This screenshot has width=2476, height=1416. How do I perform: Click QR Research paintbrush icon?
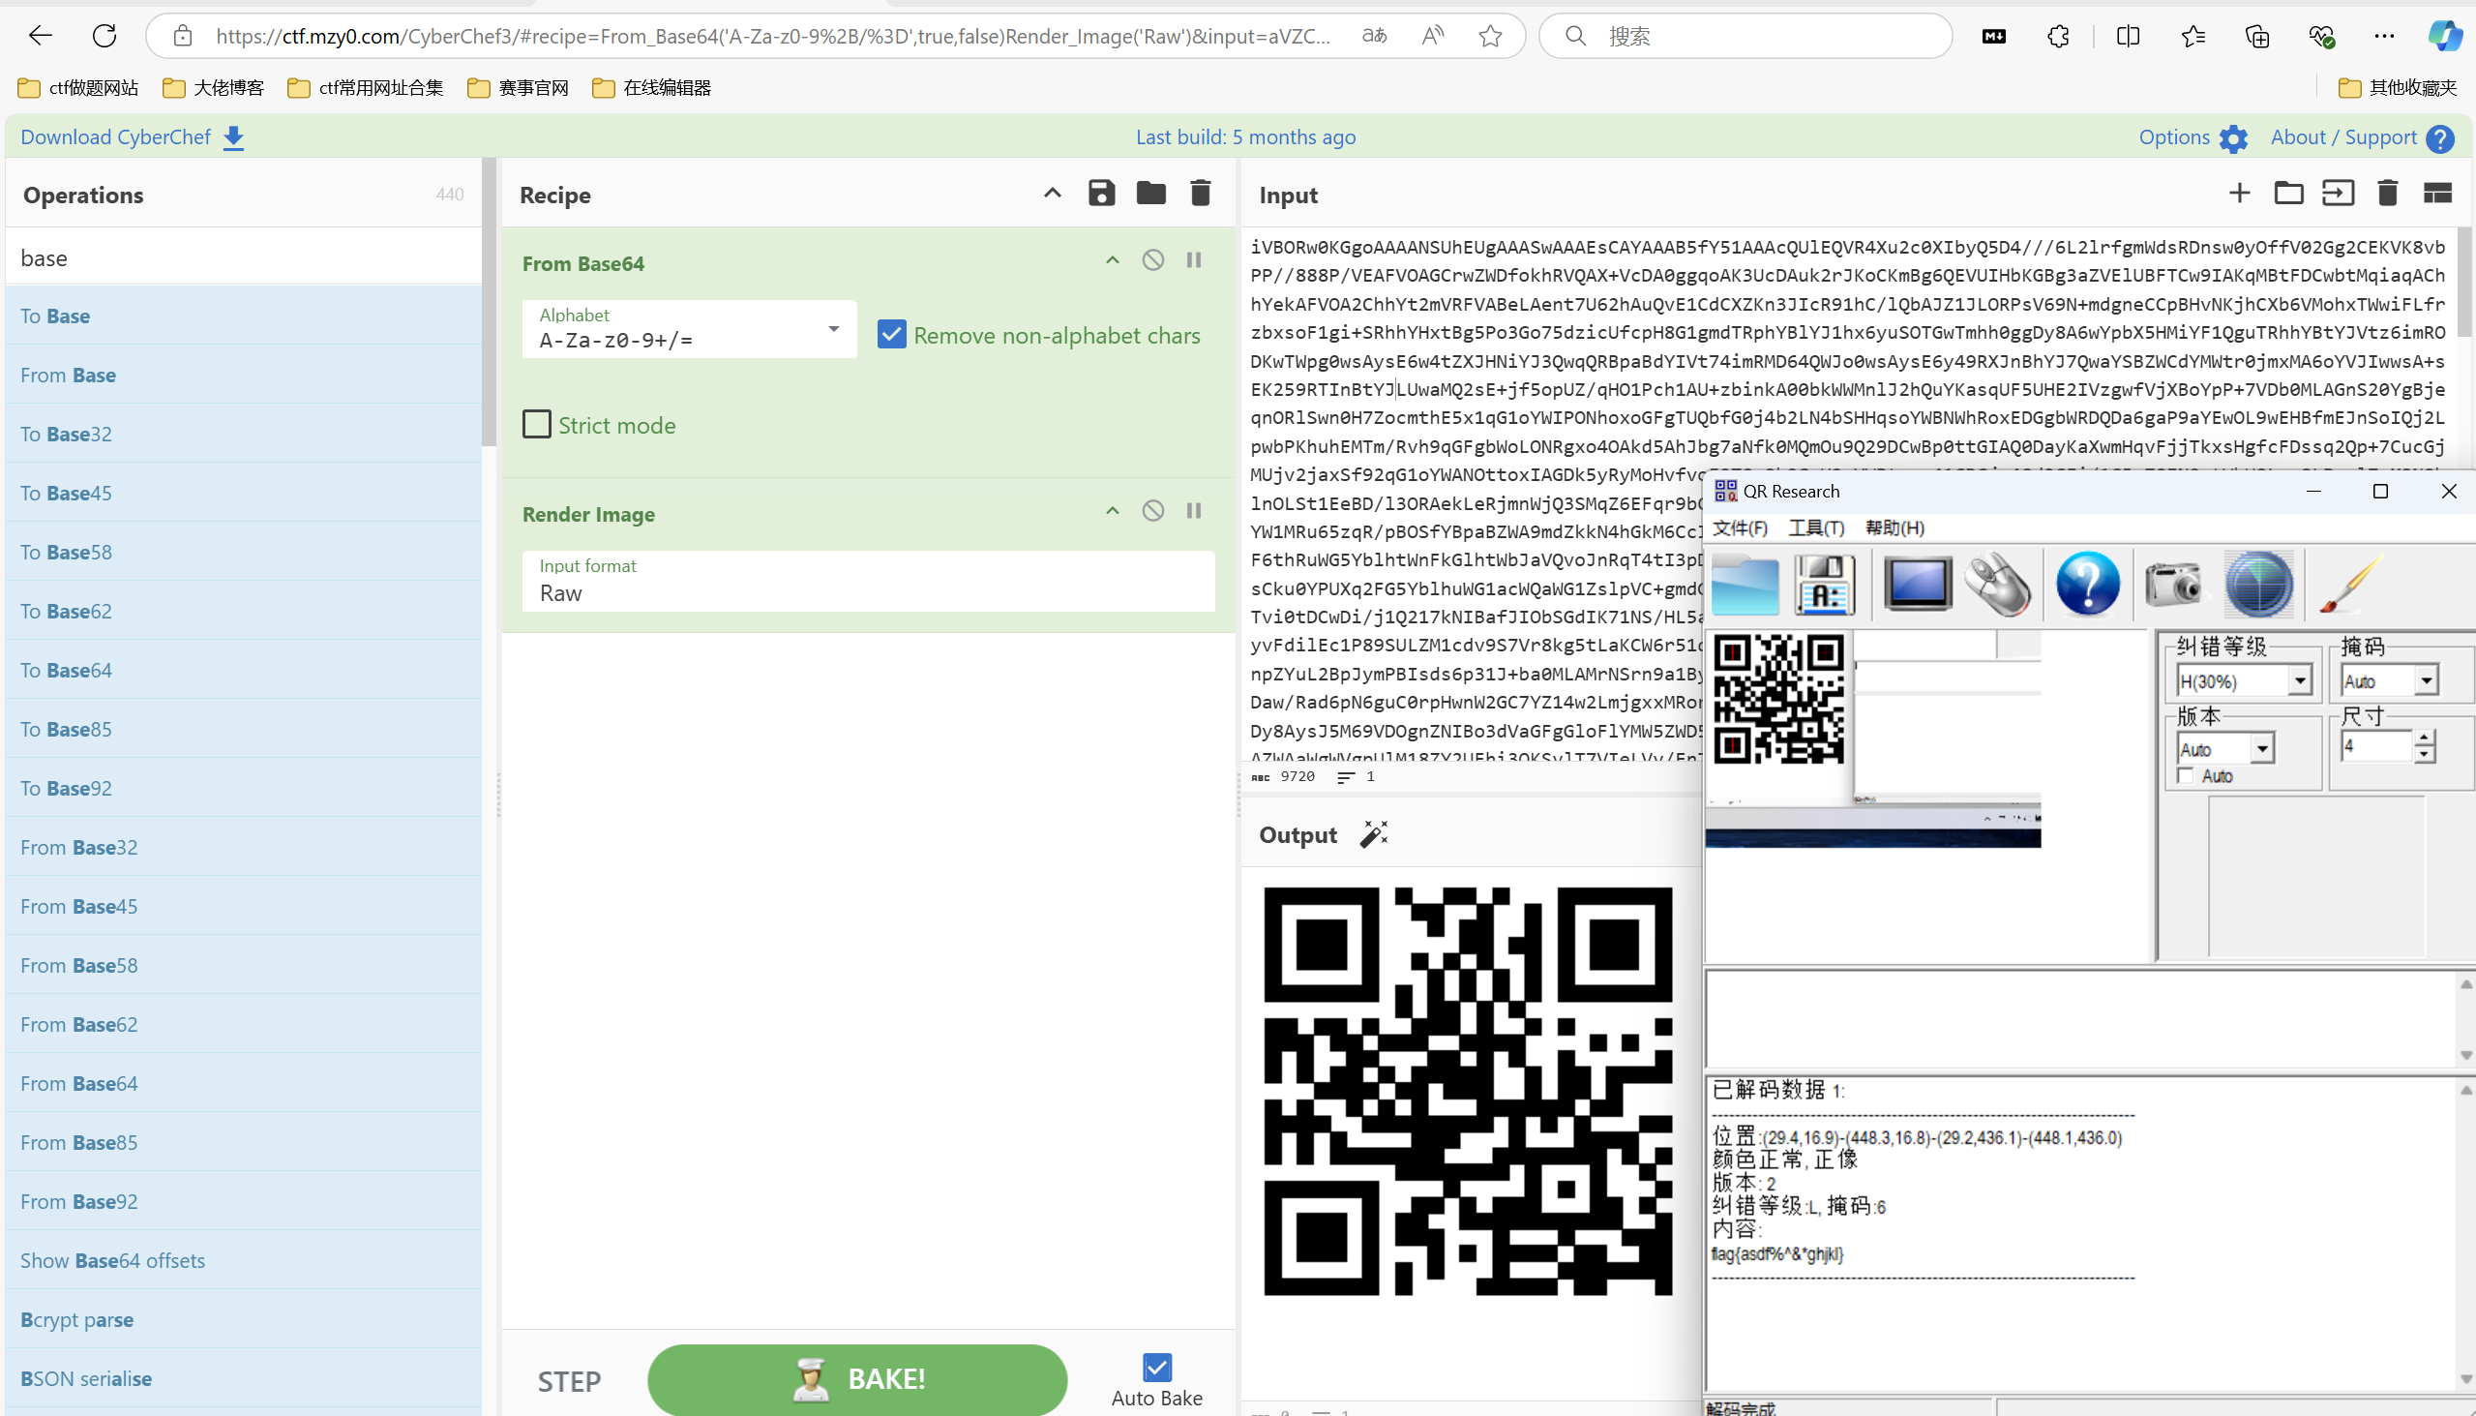(2351, 585)
